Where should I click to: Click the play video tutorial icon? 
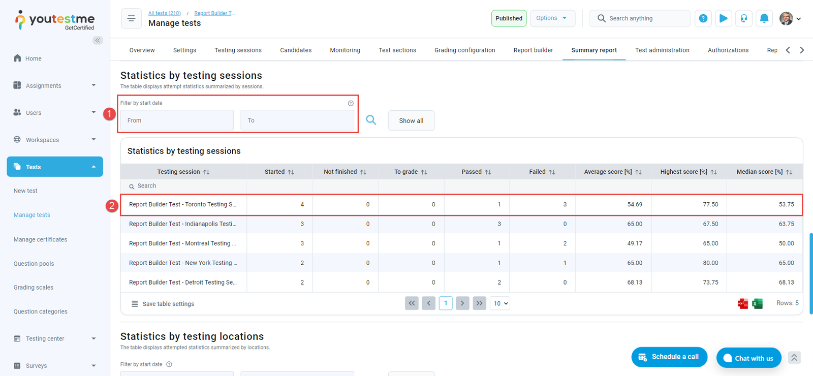[723, 18]
